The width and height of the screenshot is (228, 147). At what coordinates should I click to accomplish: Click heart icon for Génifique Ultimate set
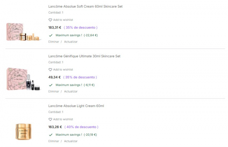(50, 70)
